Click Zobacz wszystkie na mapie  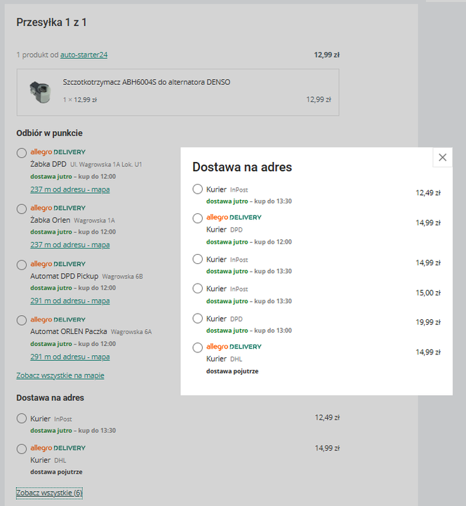point(60,375)
